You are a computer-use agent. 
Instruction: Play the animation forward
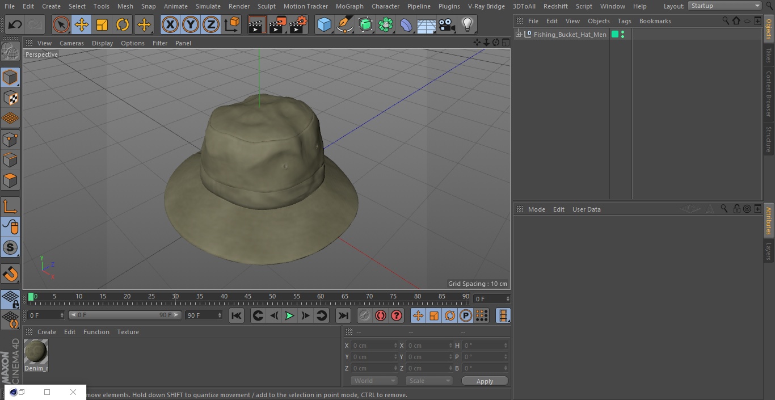click(289, 315)
